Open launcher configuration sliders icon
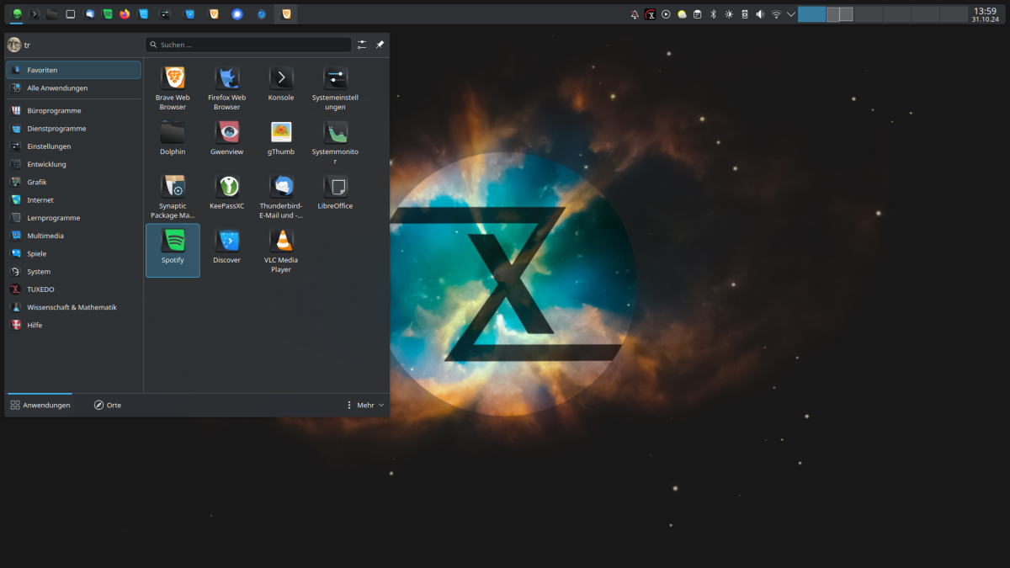 (x=362, y=45)
